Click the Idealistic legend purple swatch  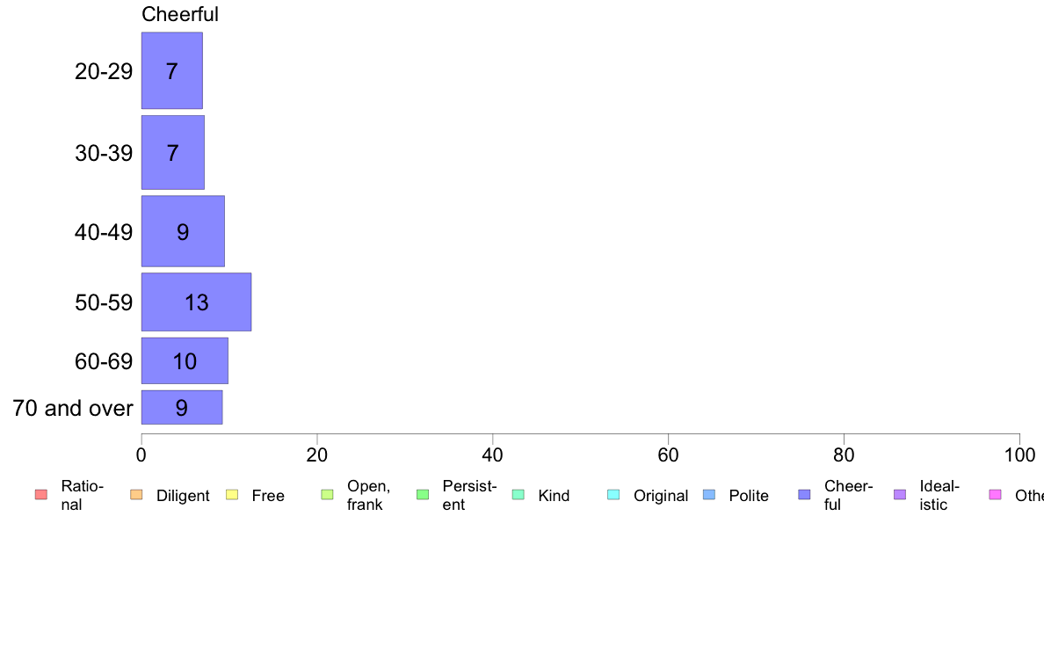pyautogui.click(x=900, y=495)
